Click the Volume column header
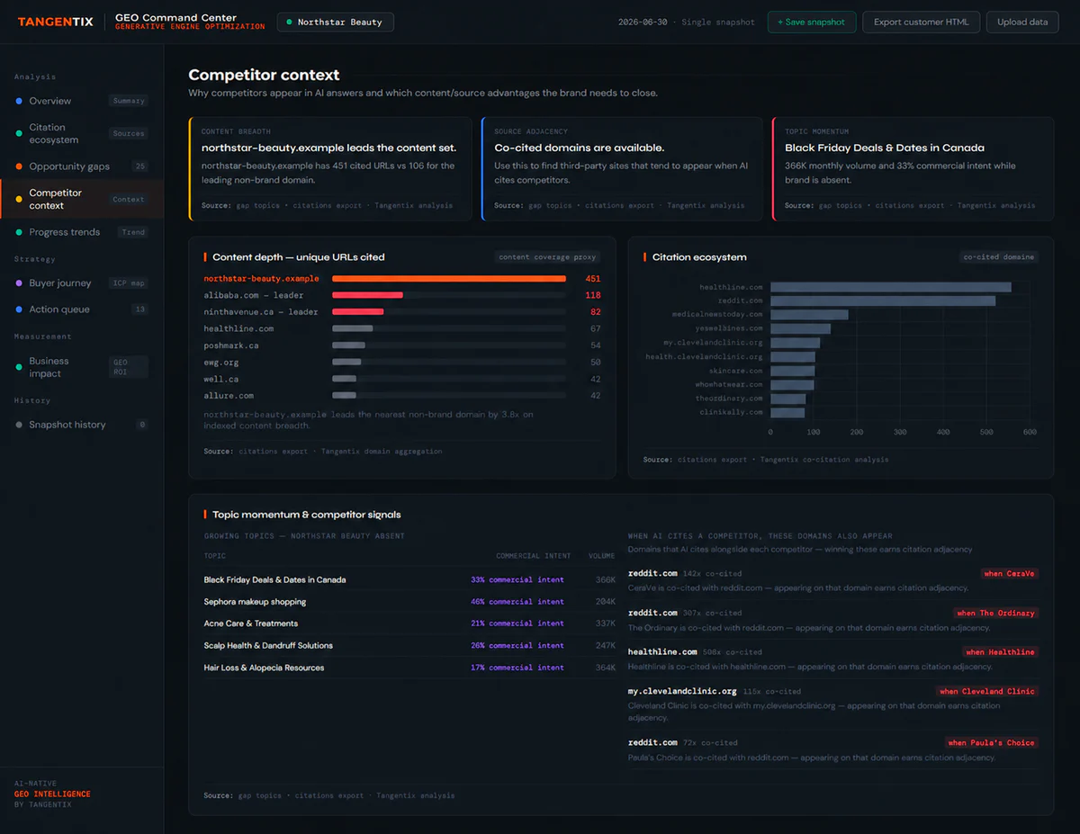 602,556
